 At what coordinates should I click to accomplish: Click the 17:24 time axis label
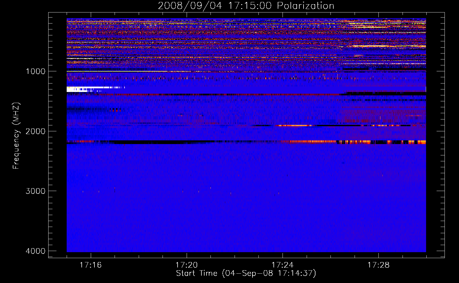(x=283, y=265)
